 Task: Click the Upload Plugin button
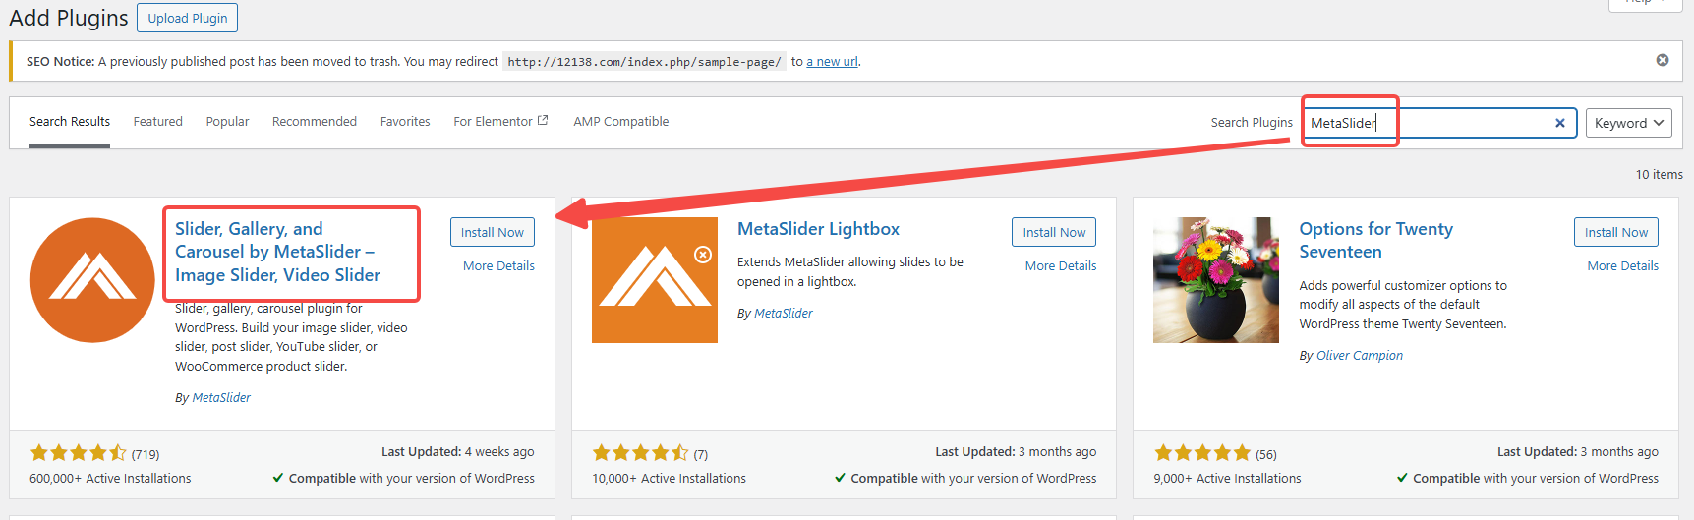(187, 18)
